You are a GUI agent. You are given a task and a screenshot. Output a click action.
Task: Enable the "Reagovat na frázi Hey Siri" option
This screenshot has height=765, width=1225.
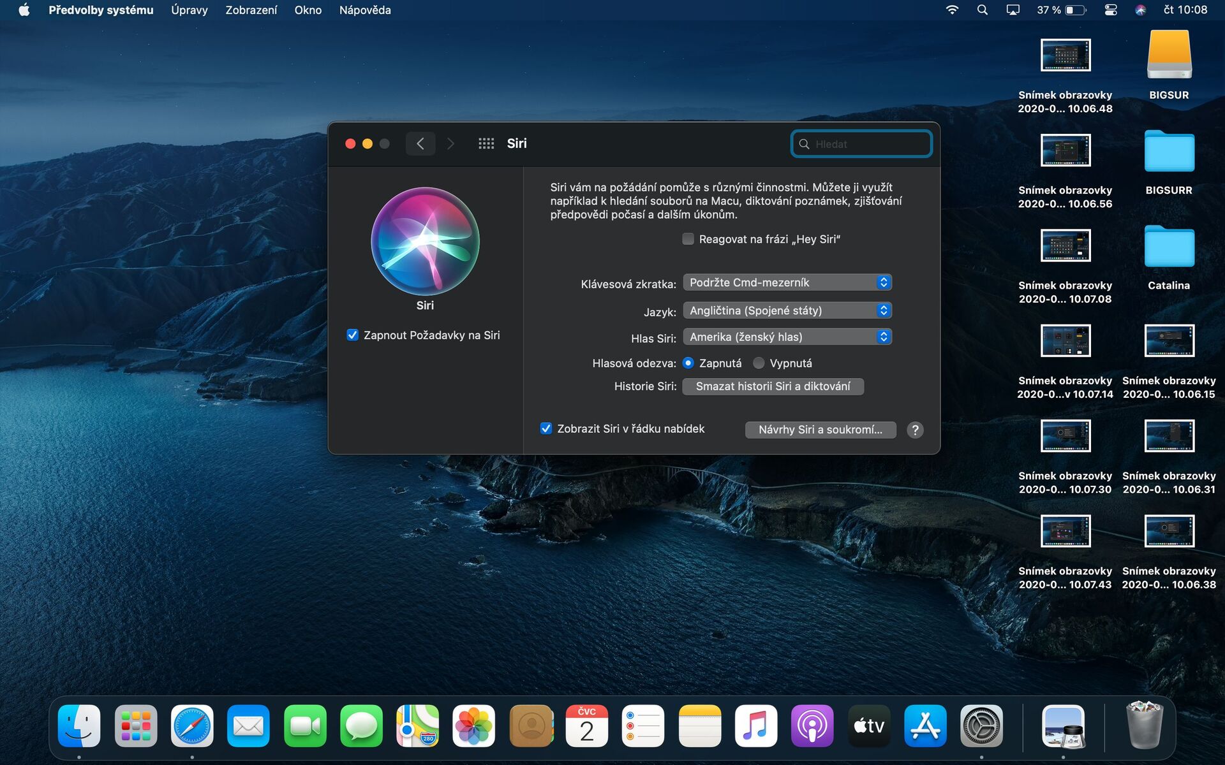688,238
